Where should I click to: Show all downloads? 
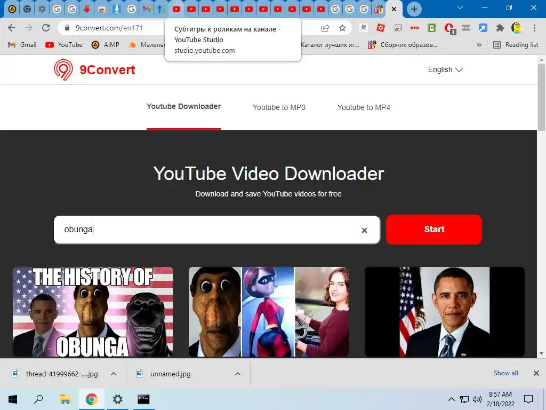point(505,373)
